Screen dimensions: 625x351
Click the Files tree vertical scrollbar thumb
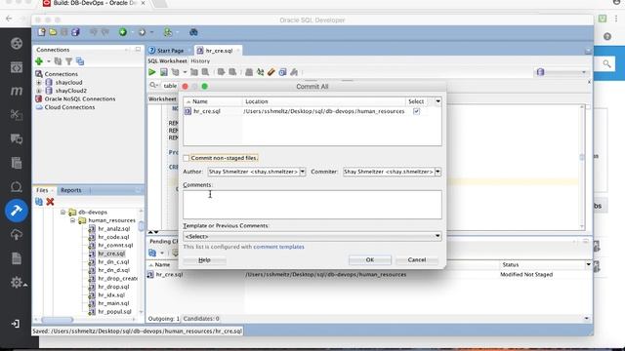[141, 226]
